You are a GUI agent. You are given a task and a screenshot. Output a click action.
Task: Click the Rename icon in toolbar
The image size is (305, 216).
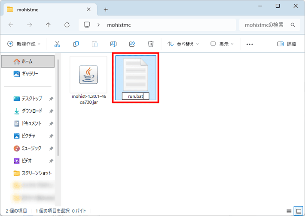click(x=113, y=44)
